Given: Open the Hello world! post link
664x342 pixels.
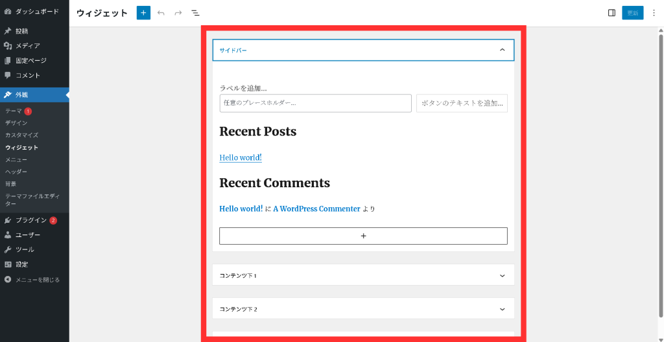Looking at the screenshot, I should tap(240, 157).
